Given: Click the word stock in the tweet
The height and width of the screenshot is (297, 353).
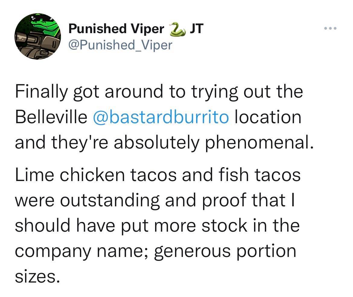Looking at the screenshot, I should click(x=222, y=226).
